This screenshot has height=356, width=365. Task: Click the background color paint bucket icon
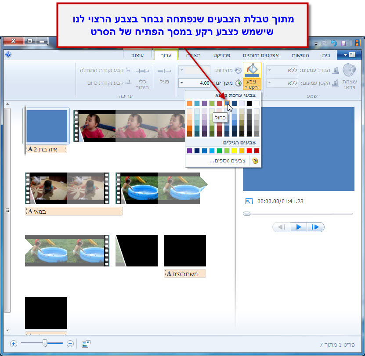[x=252, y=71]
